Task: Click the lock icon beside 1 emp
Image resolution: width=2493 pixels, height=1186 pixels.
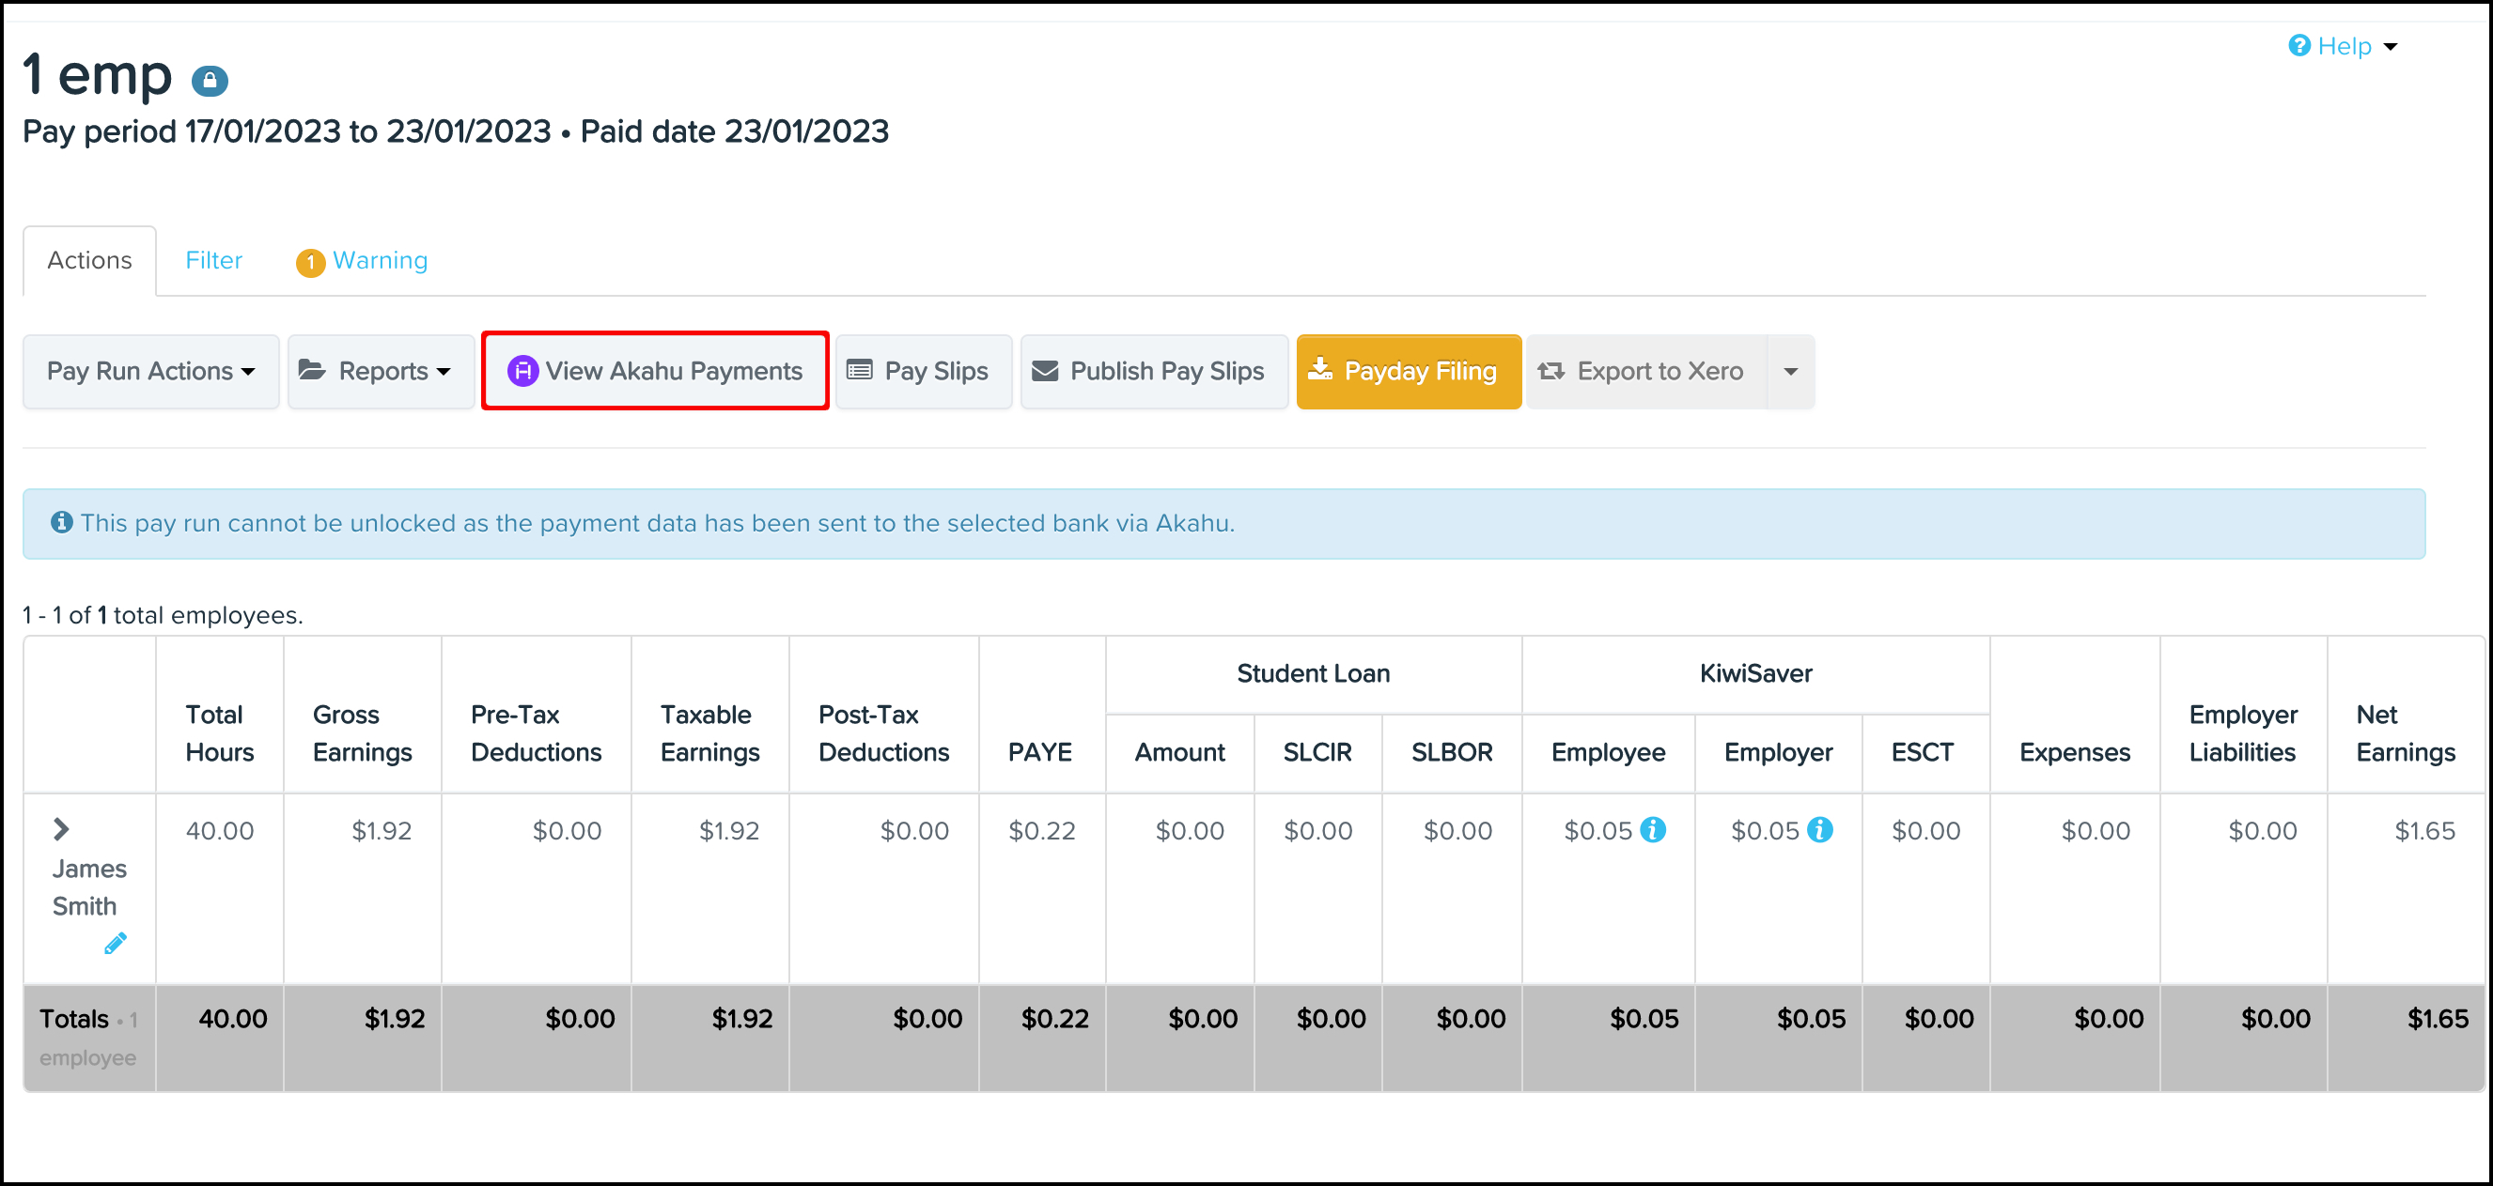Action: [209, 81]
